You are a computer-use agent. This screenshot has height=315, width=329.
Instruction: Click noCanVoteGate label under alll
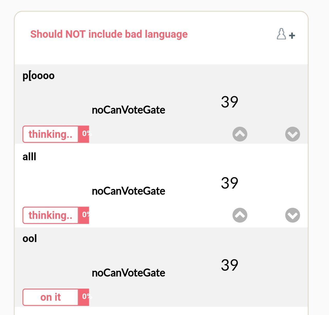point(129,191)
